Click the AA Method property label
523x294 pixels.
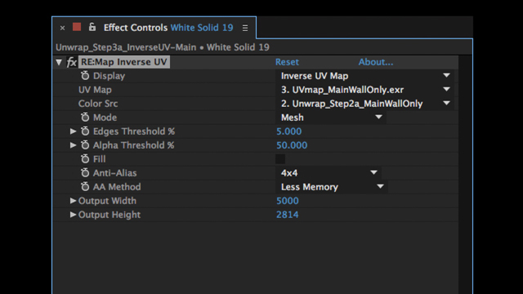tap(117, 187)
